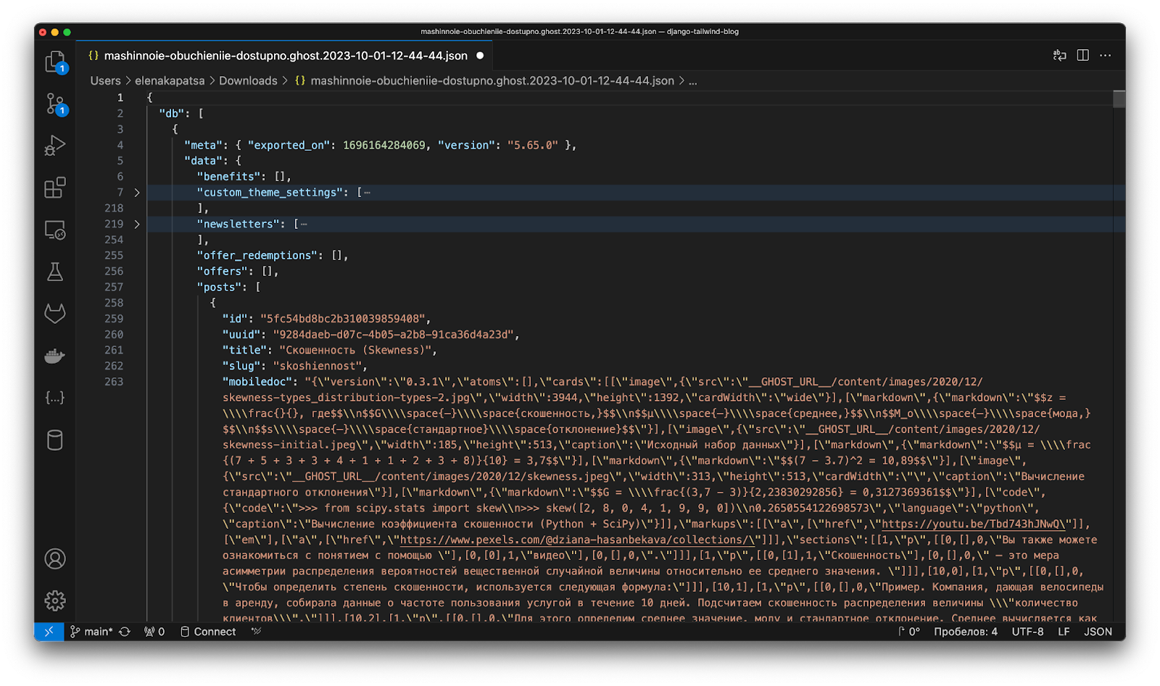Screen dimensions: 1160x686
Task: Open the pexels.com collections link
Action: (577, 540)
